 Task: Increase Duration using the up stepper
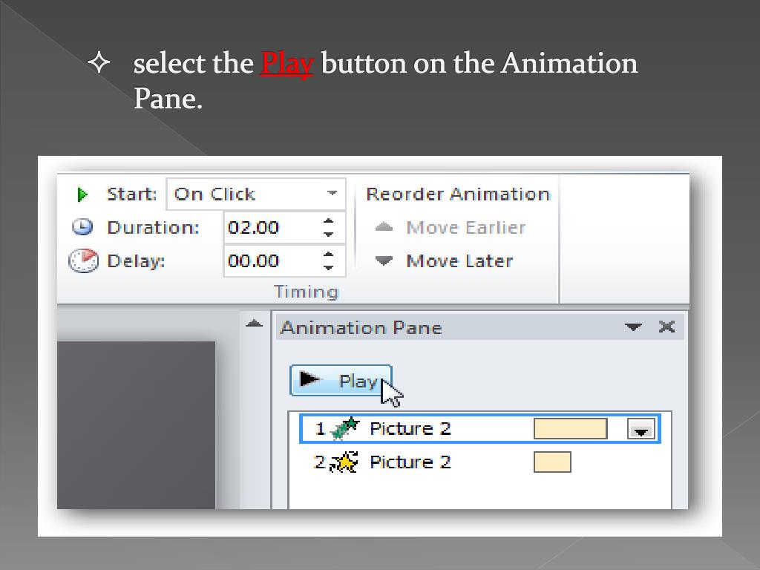click(327, 222)
